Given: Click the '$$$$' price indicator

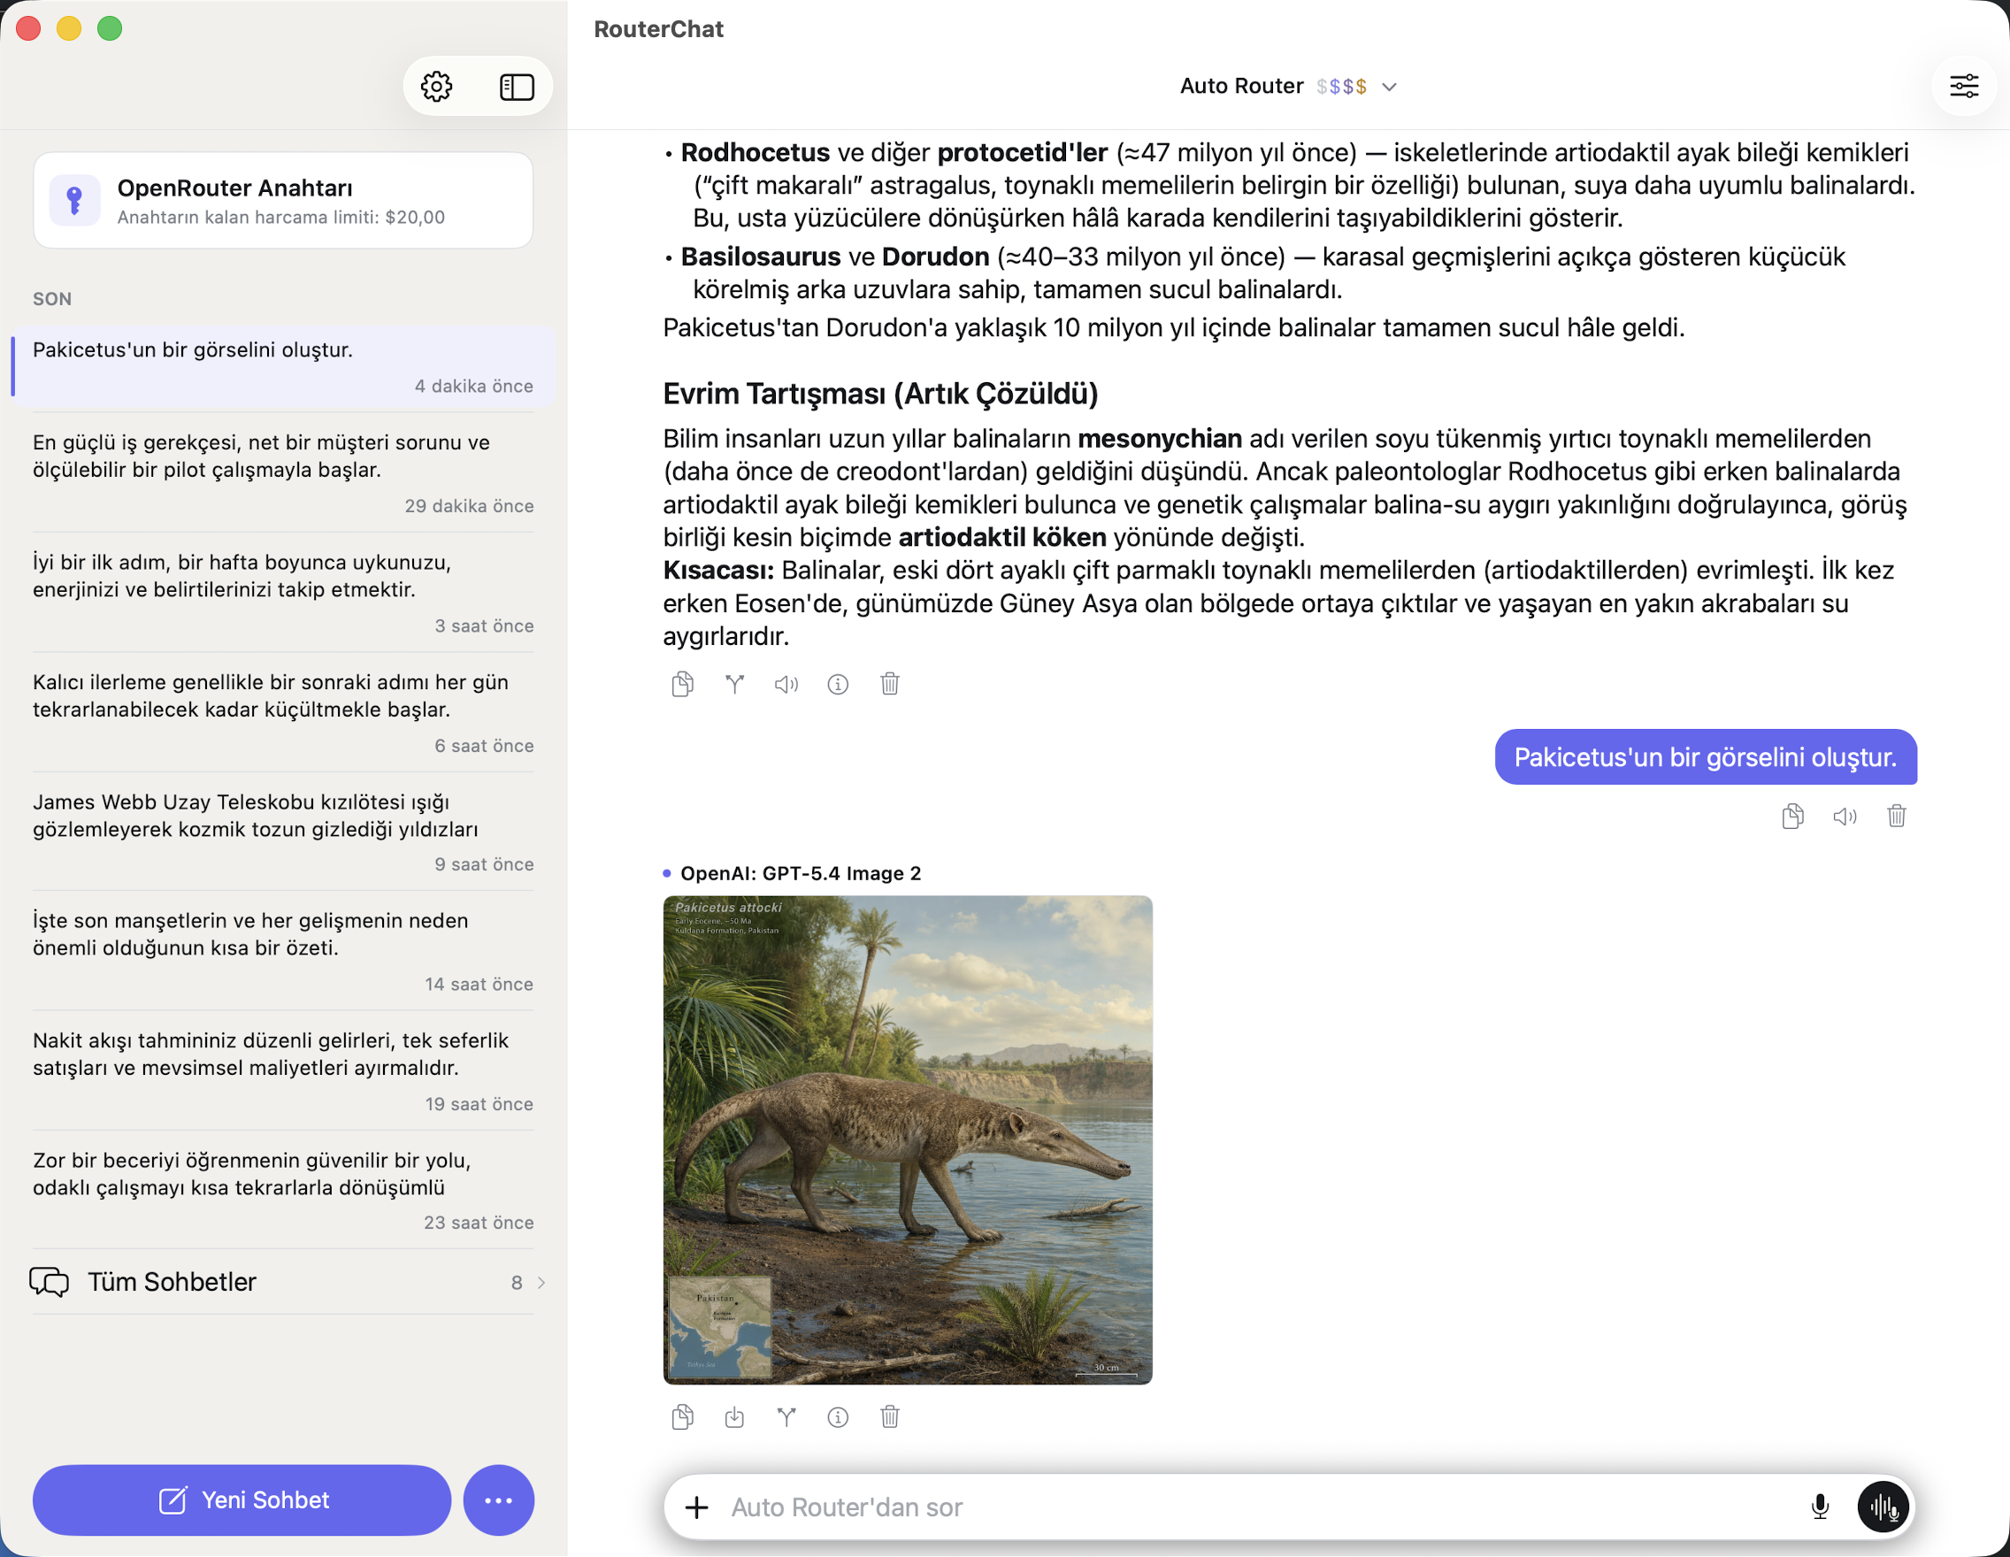Looking at the screenshot, I should pos(1341,87).
